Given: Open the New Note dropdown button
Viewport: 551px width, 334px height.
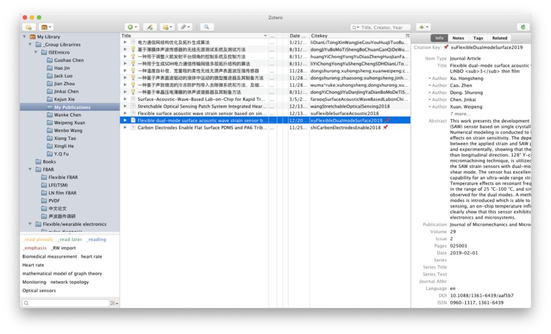Looking at the screenshot, I should (167, 27).
